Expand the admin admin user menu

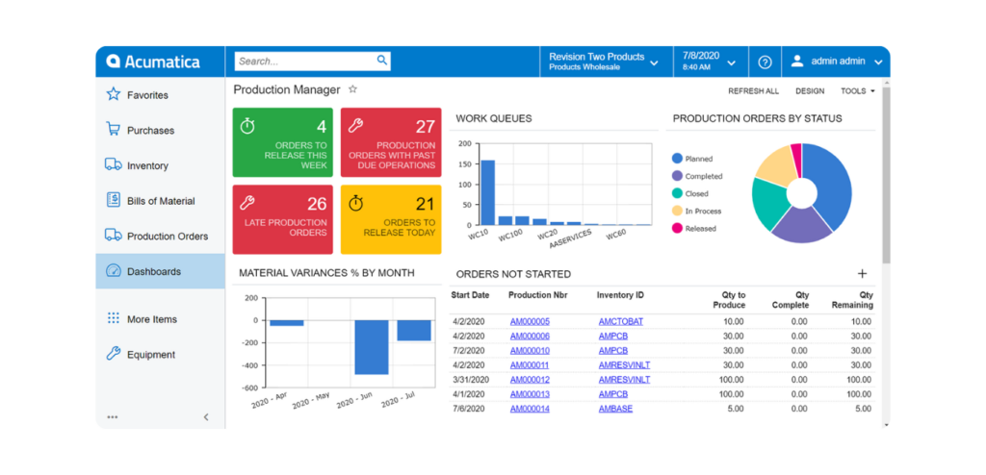(x=878, y=62)
